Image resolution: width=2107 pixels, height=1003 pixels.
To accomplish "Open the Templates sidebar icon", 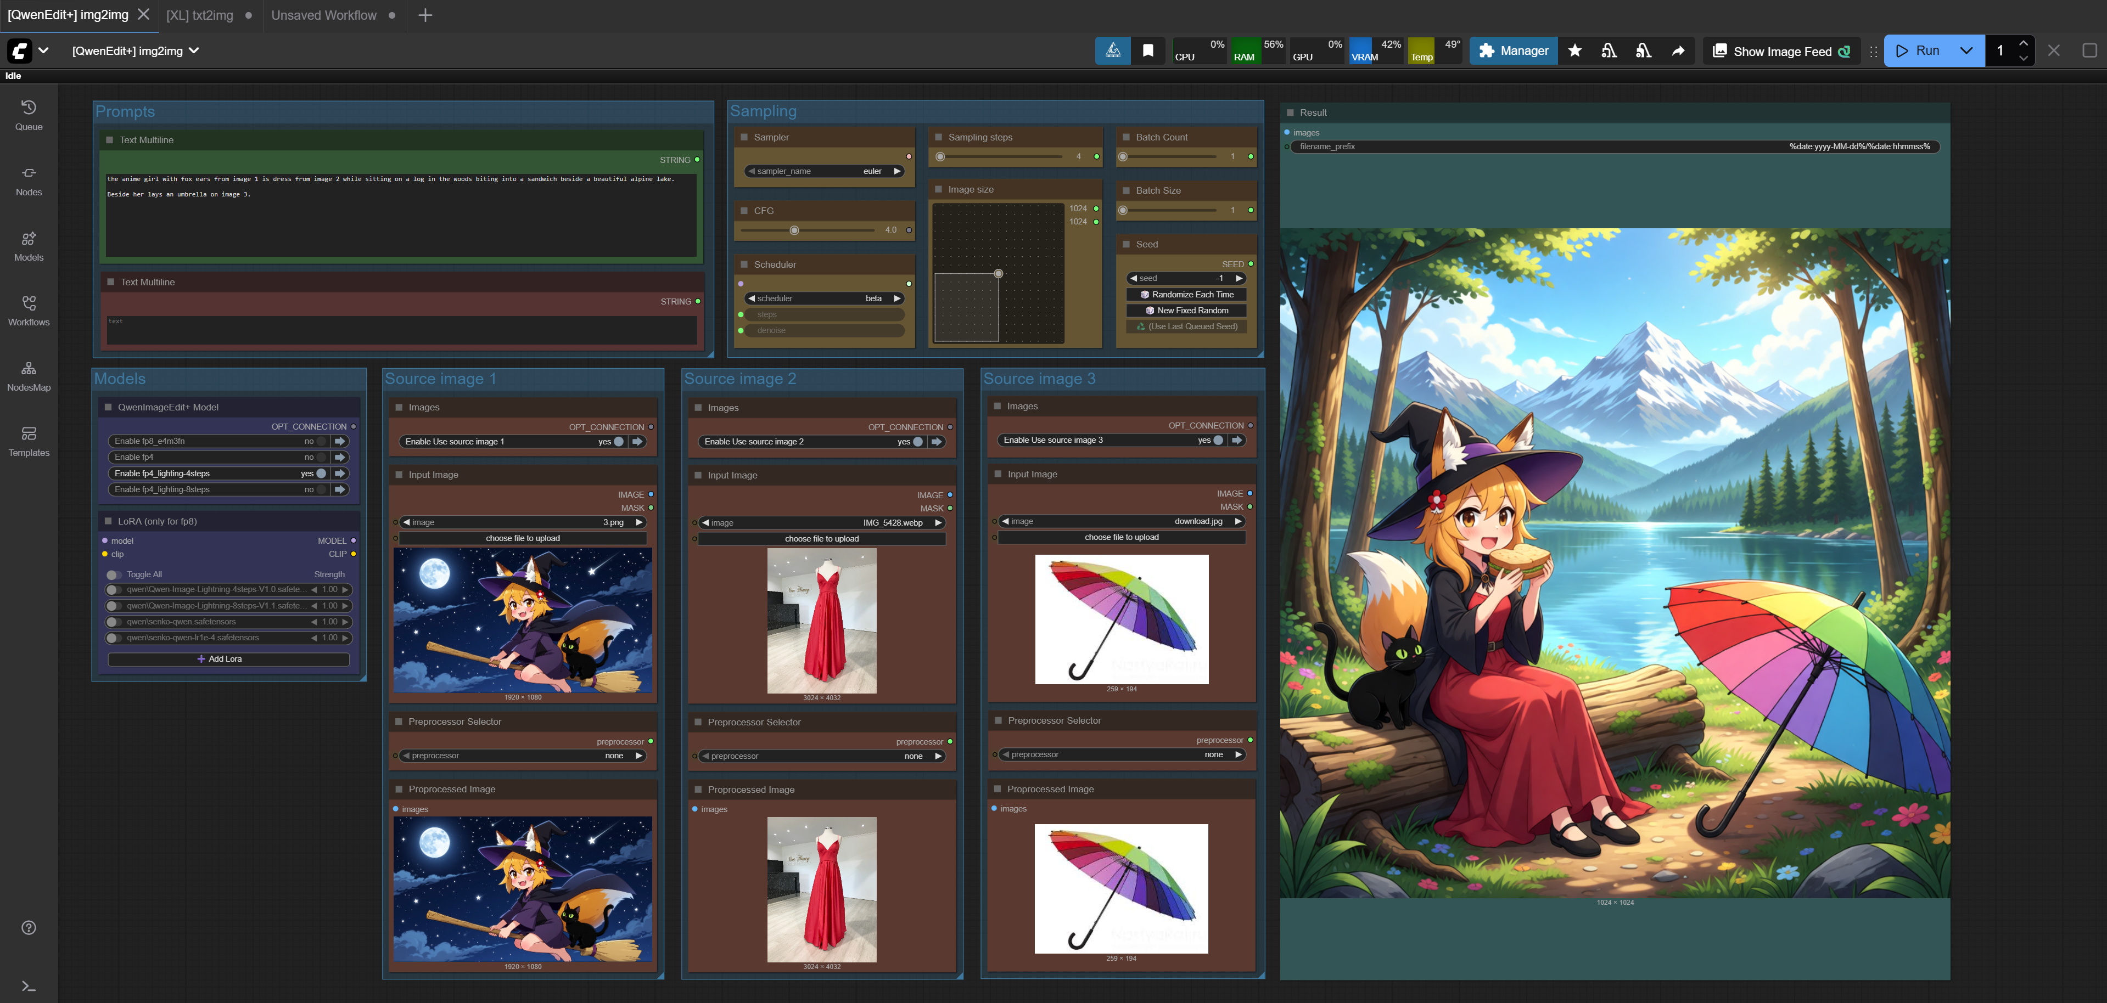I will [29, 441].
